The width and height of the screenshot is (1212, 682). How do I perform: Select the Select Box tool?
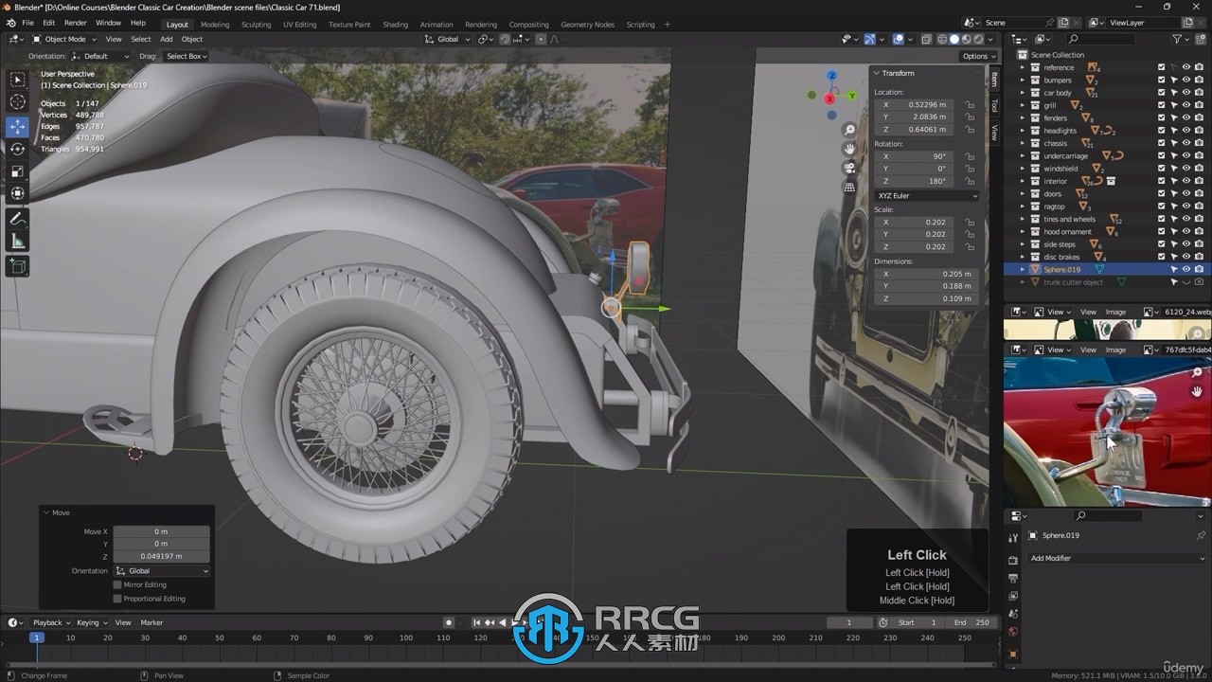(17, 80)
